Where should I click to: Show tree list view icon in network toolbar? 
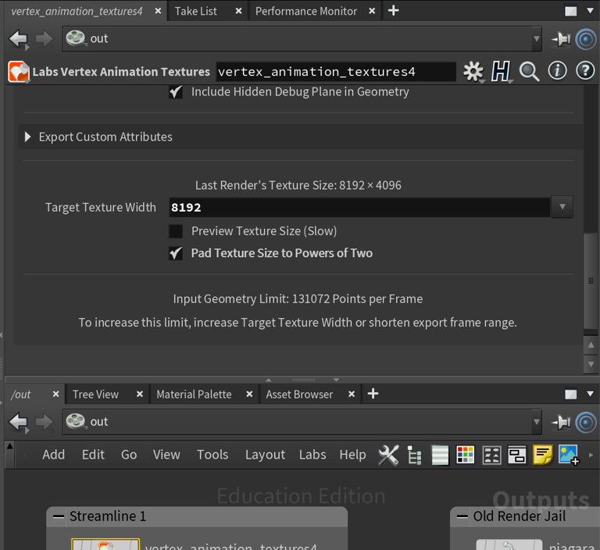pos(414,455)
